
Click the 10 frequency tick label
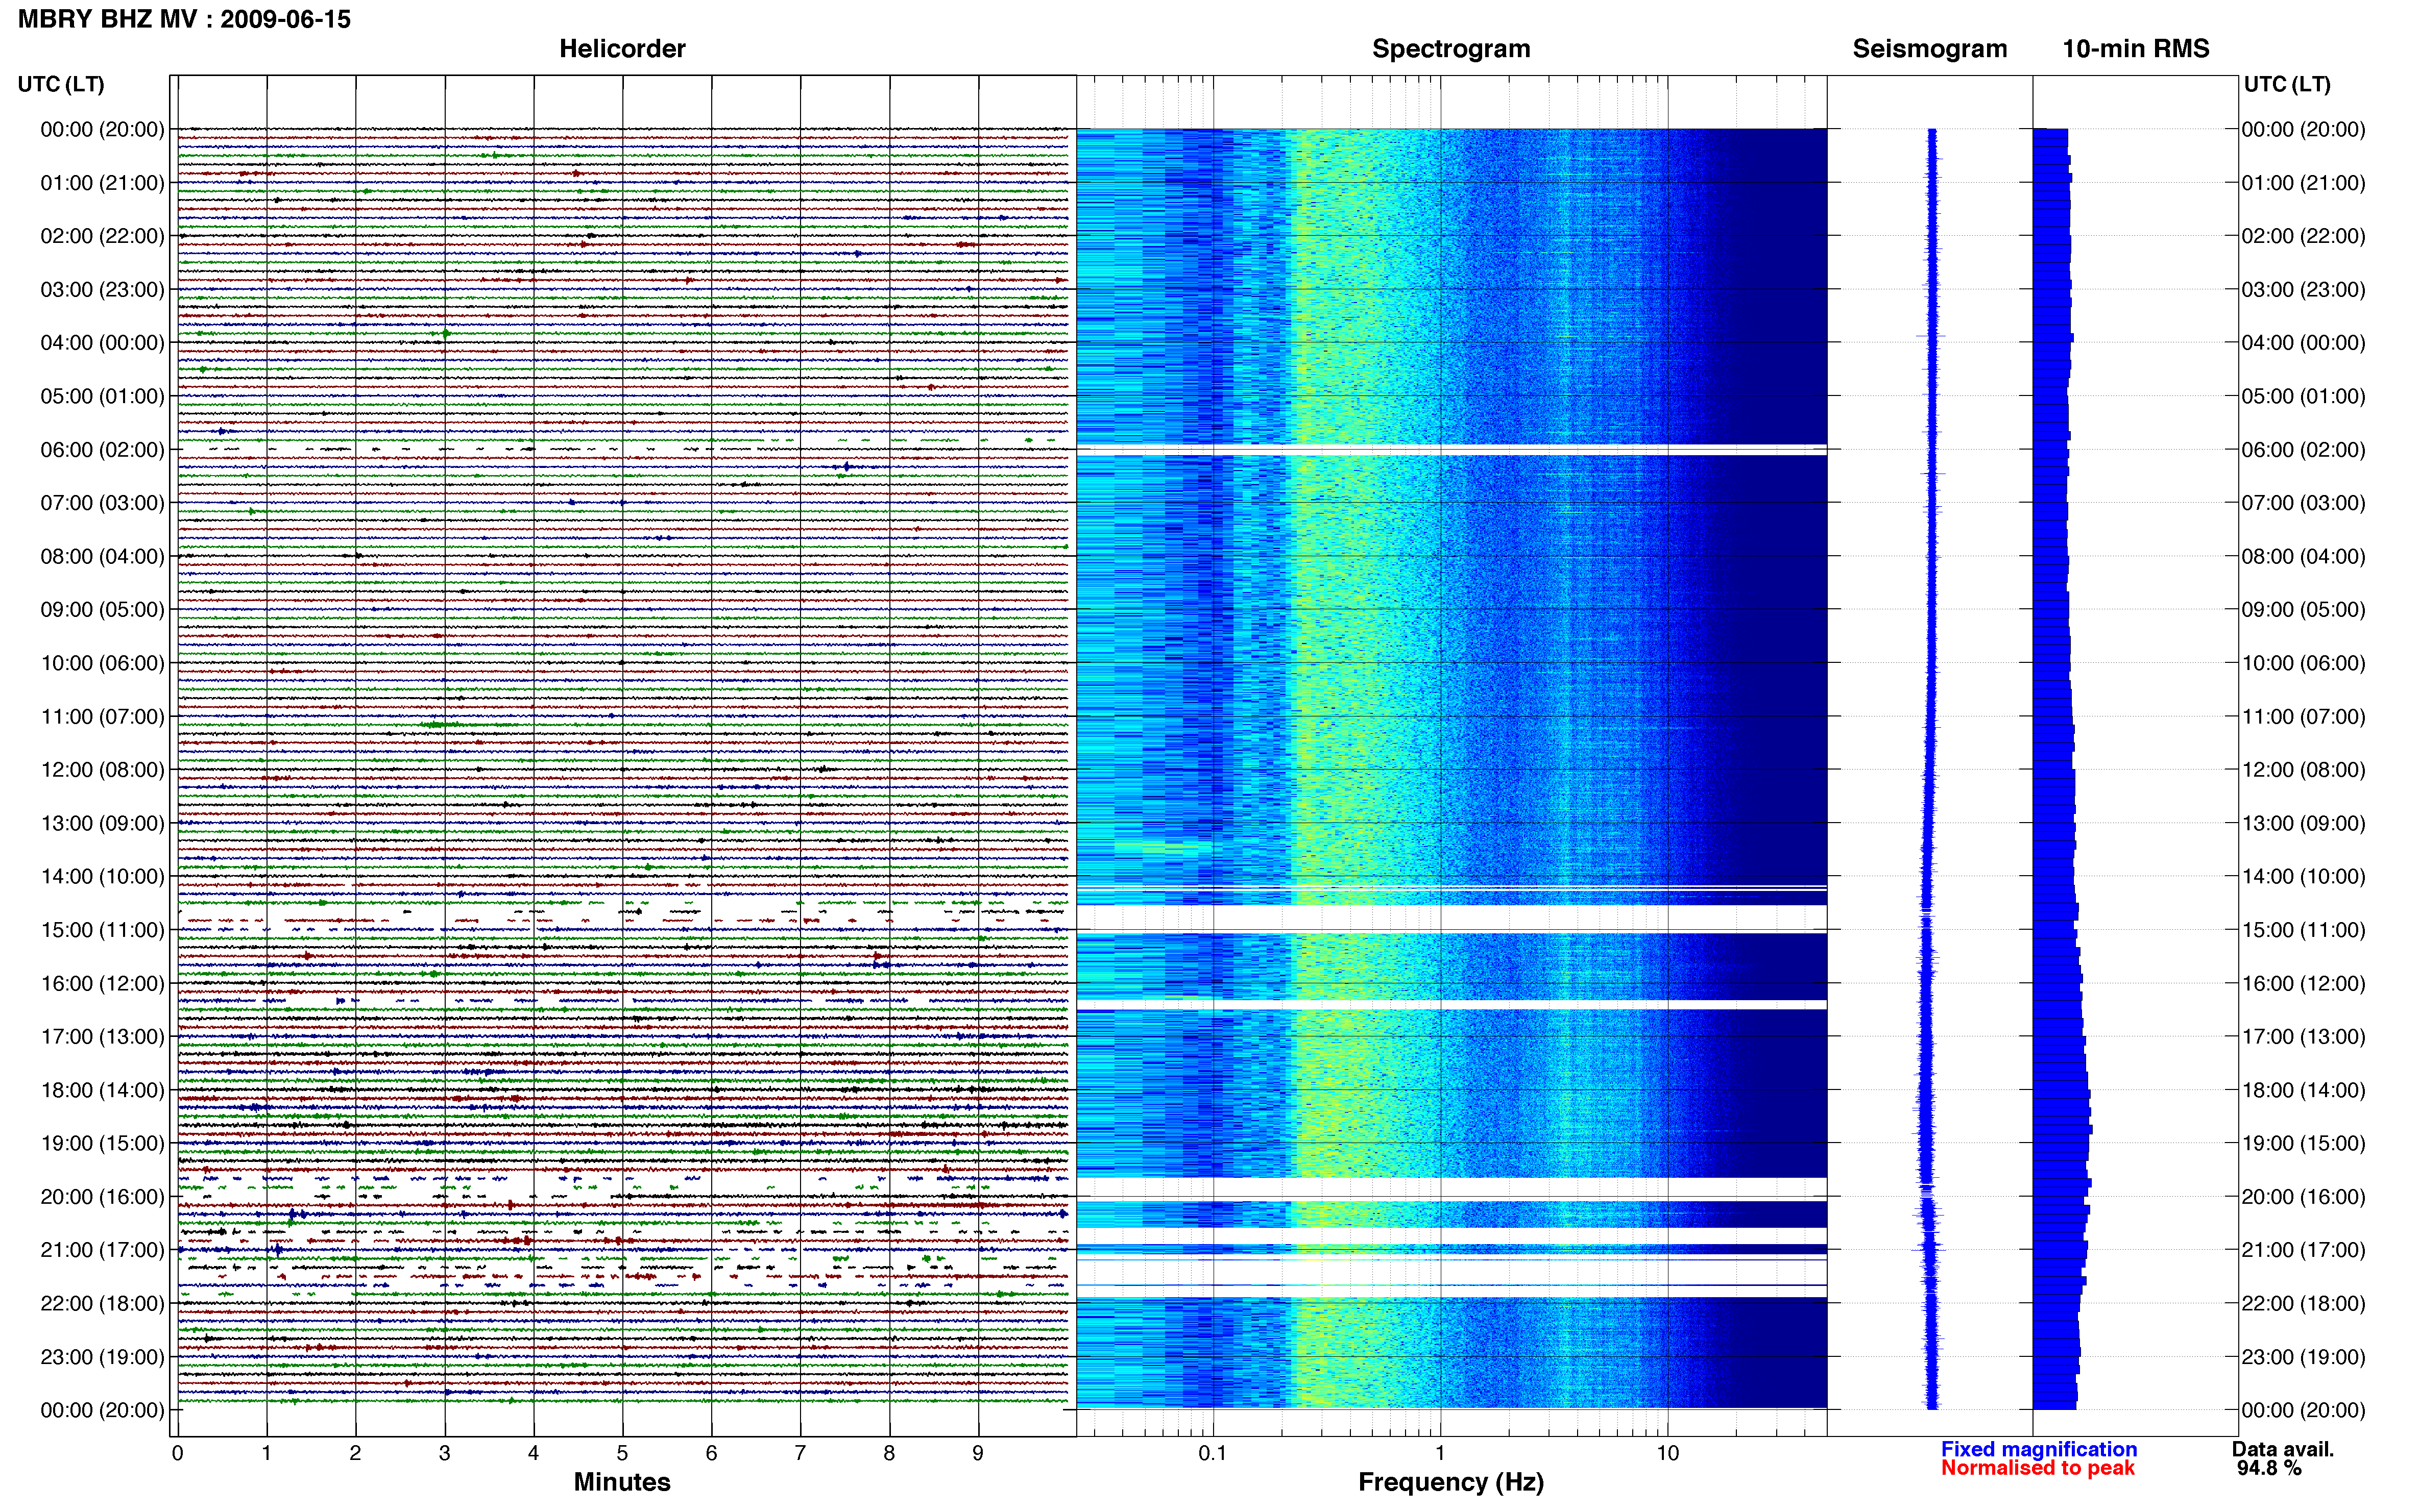click(x=1667, y=1453)
